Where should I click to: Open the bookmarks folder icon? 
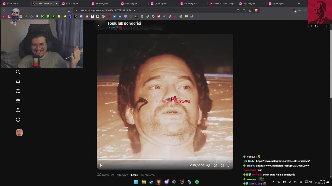(x=186, y=16)
